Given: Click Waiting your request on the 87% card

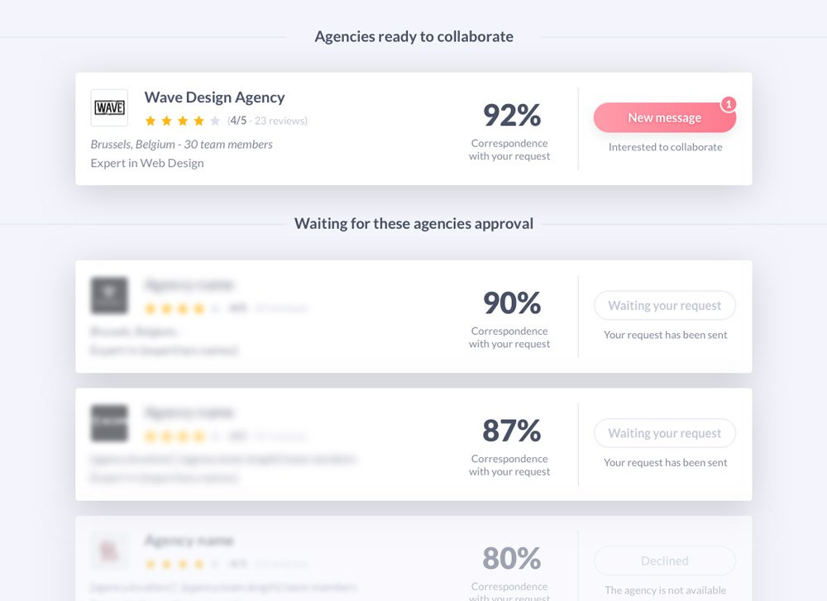Looking at the screenshot, I should coord(665,433).
